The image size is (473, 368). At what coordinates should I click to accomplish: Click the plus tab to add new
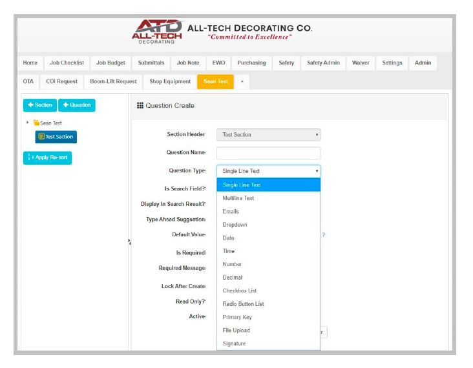pyautogui.click(x=242, y=81)
